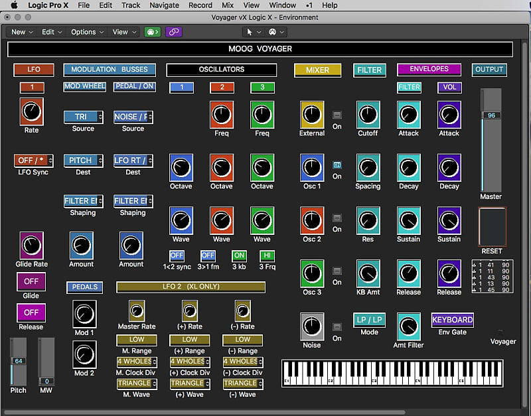This screenshot has width=531, height=416.
Task: Adjust the LFO Rate knob
Action: coord(31,111)
